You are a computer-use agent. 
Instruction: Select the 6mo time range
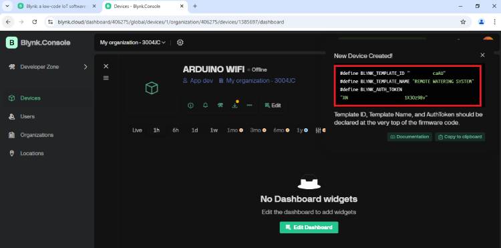point(281,130)
